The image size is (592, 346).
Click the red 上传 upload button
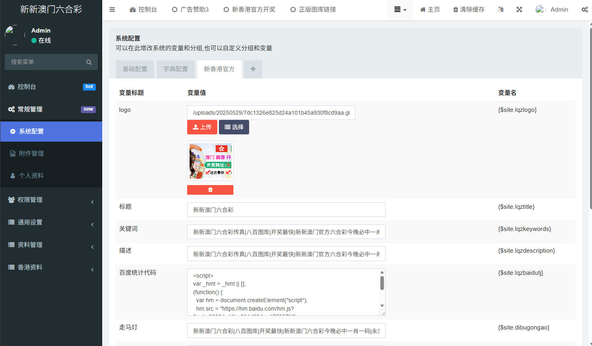(x=202, y=127)
